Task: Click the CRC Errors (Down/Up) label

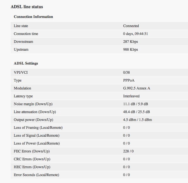Action: [32, 159]
